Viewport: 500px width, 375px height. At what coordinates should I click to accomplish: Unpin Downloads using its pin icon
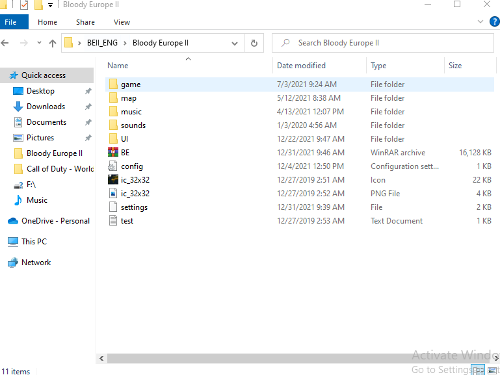coord(88,107)
